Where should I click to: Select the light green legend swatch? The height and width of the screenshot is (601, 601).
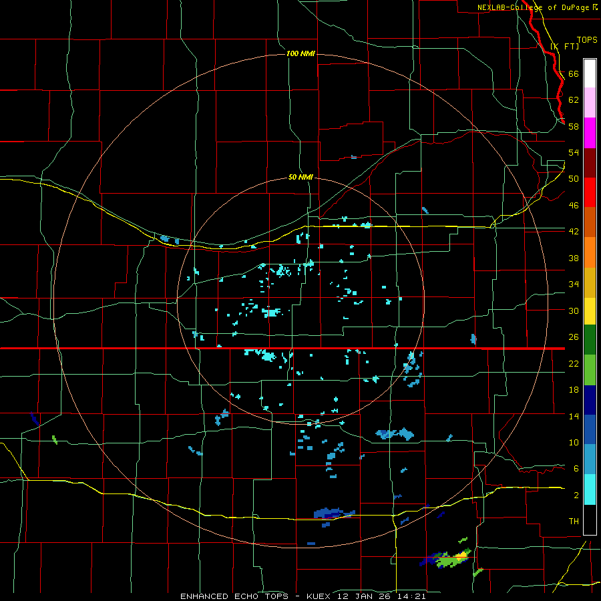click(590, 370)
